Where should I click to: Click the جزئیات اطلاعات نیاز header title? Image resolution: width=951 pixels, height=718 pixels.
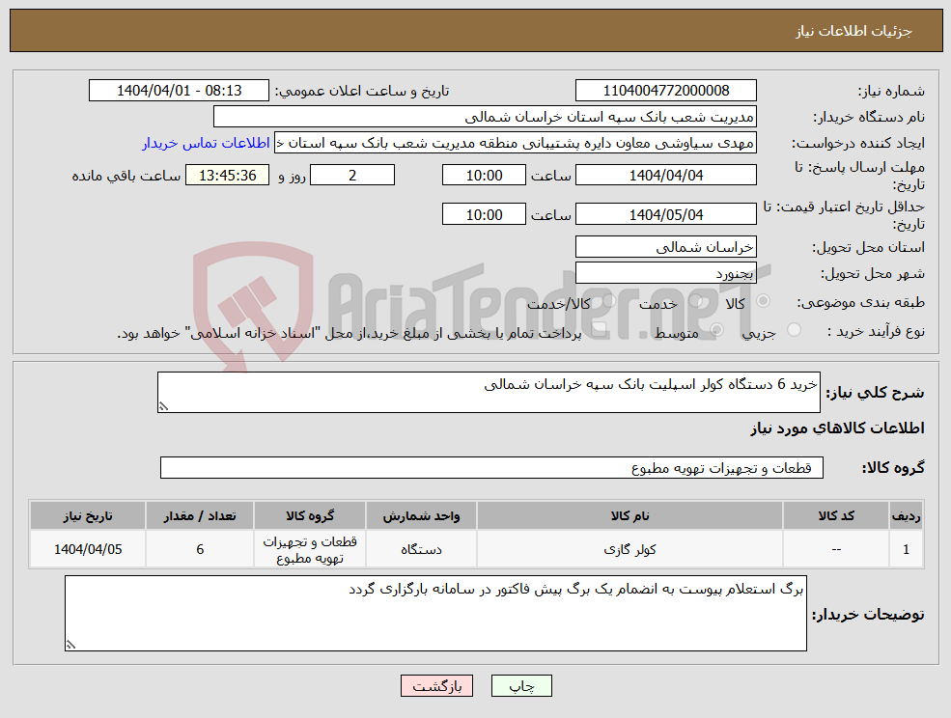tap(853, 31)
